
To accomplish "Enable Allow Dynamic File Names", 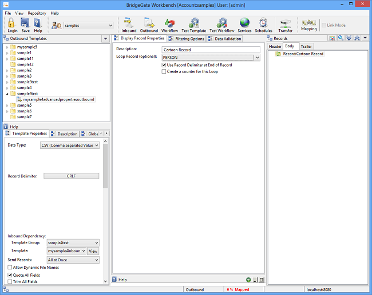I will click(10, 267).
